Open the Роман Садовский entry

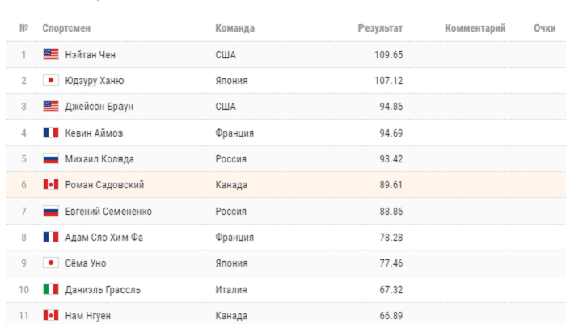[104, 185]
